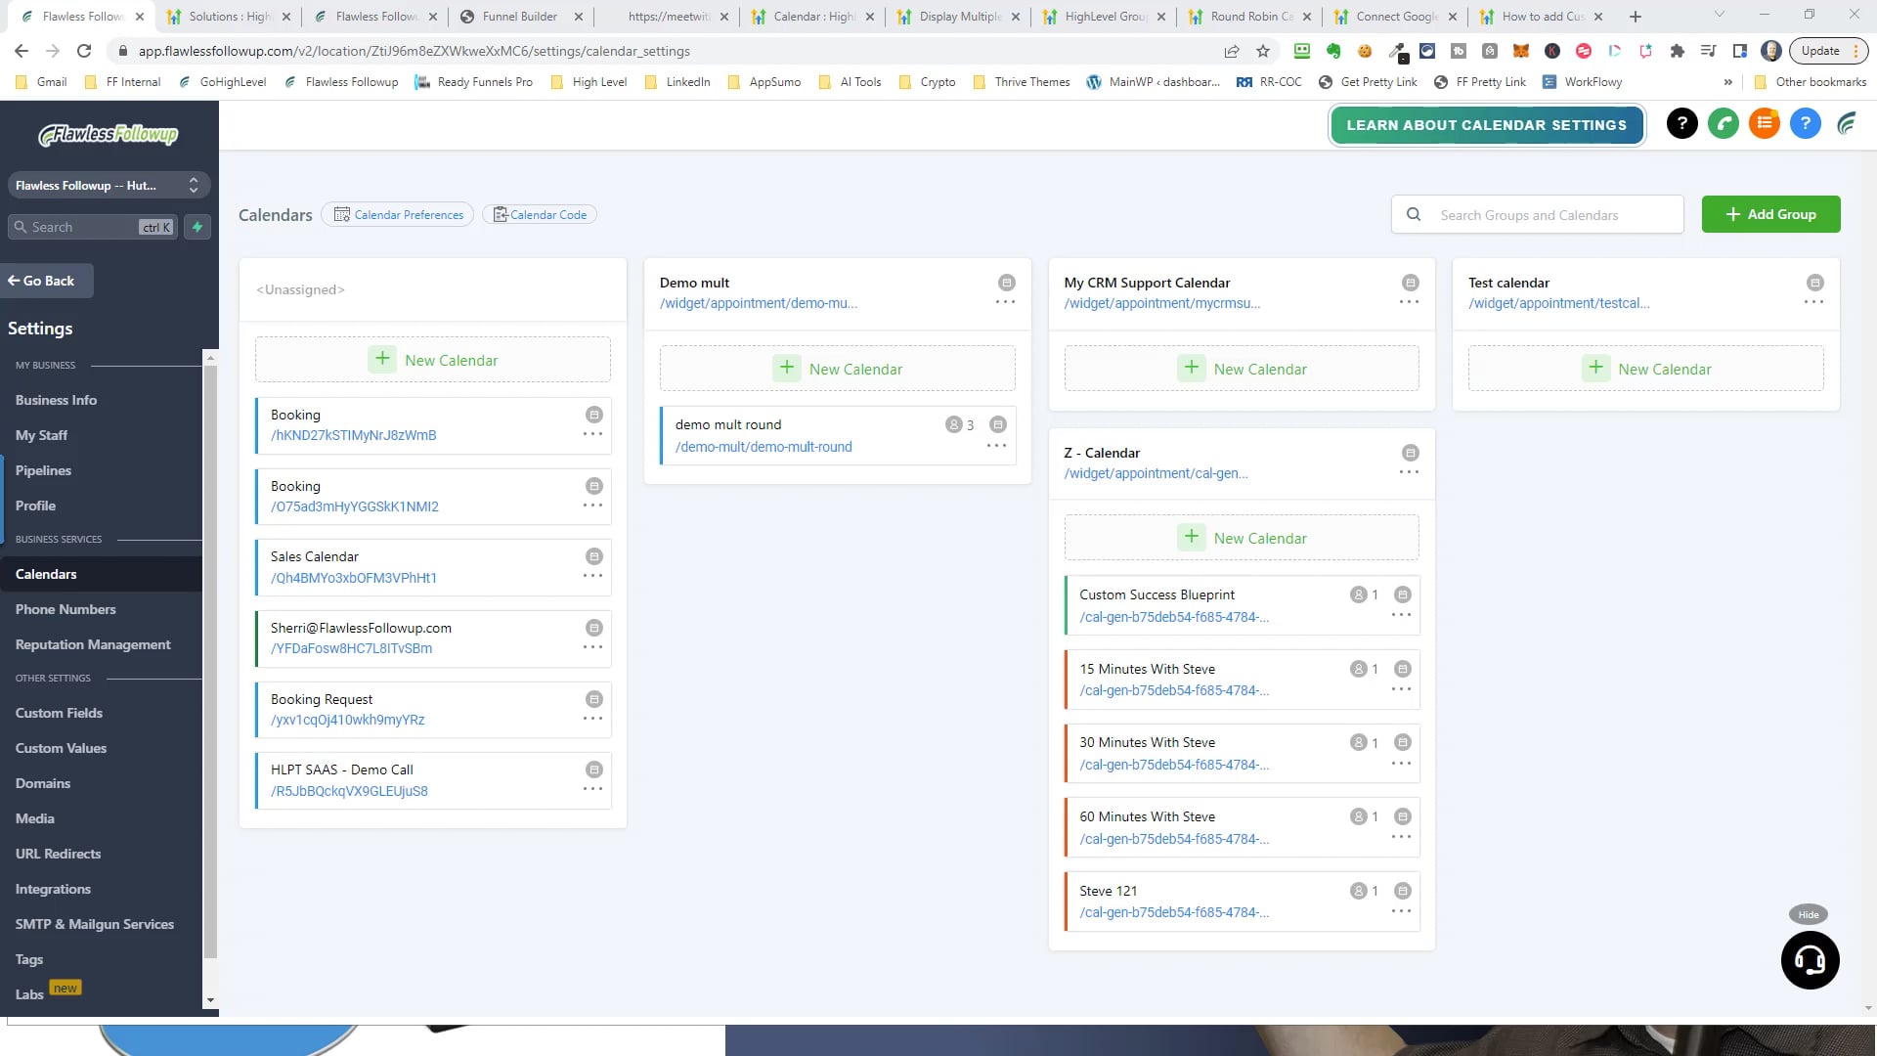Click the icon on the Sales Calendar card
The image size is (1877, 1056).
click(593, 556)
